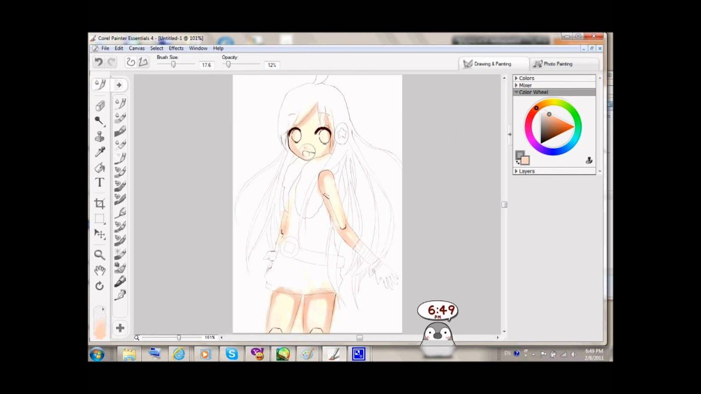Select the Rotate Page tool
The height and width of the screenshot is (394, 701).
click(x=100, y=286)
